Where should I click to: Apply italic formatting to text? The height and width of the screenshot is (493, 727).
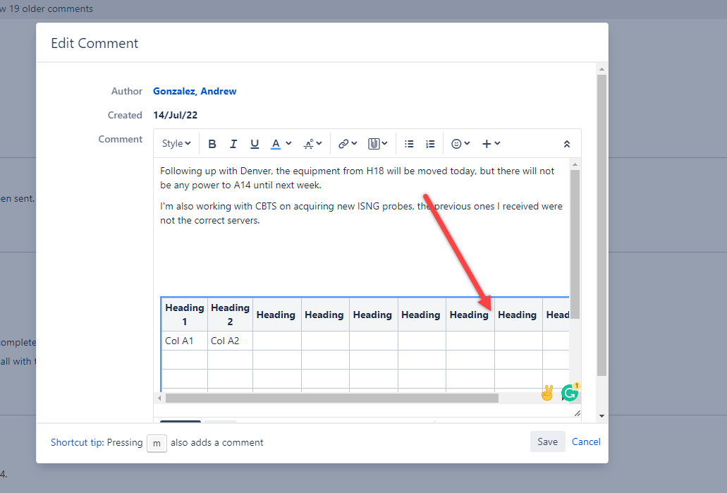pos(233,143)
